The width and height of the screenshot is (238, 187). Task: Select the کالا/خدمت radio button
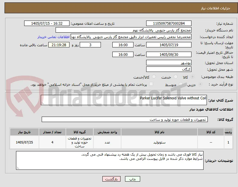coord(154,77)
